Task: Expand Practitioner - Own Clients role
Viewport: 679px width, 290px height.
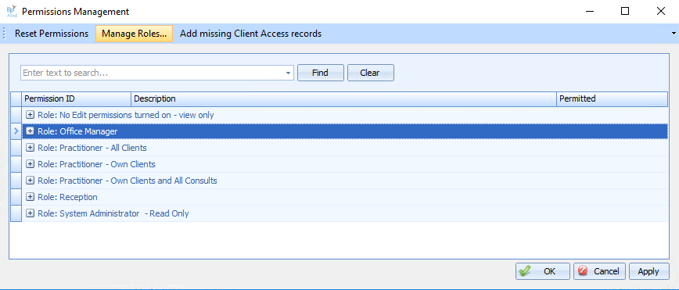Action: (x=30, y=164)
